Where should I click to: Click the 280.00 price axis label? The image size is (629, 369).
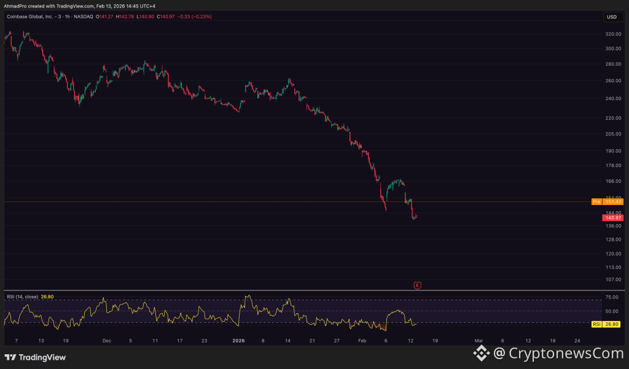pos(613,64)
